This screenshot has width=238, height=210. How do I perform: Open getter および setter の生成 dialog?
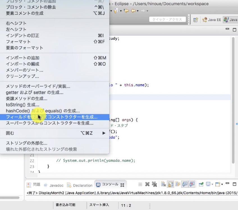tap(55, 93)
